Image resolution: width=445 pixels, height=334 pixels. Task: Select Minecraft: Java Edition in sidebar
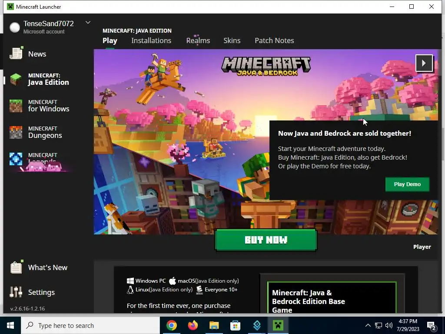40,79
